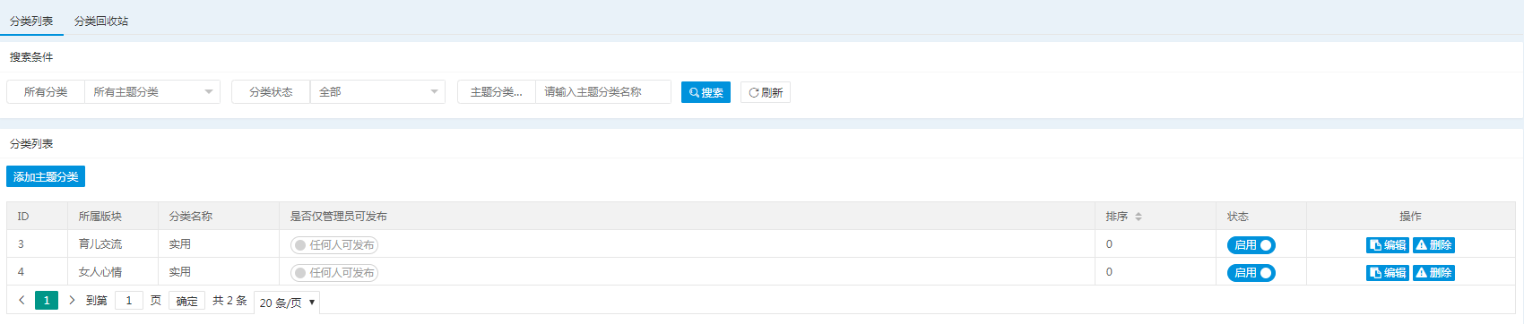Select page 1 in pagination
The height and width of the screenshot is (324, 1524).
coord(47,300)
